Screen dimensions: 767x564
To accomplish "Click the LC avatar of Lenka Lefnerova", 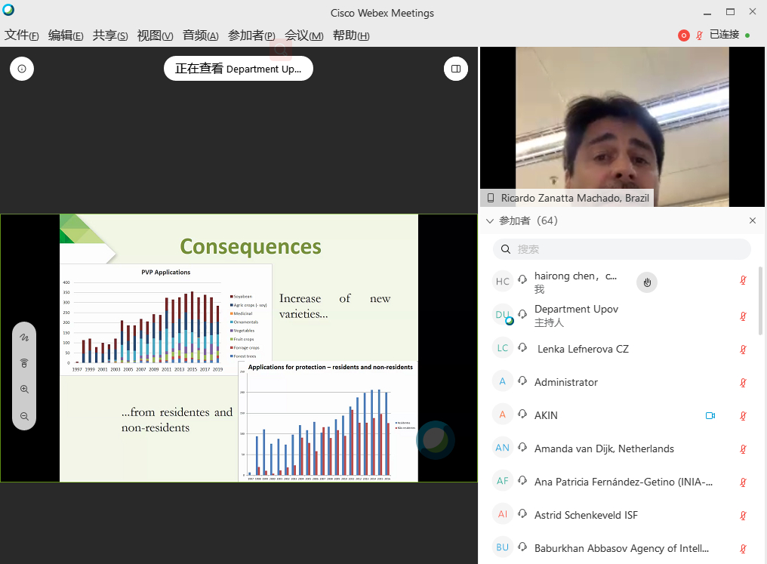I will click(502, 348).
